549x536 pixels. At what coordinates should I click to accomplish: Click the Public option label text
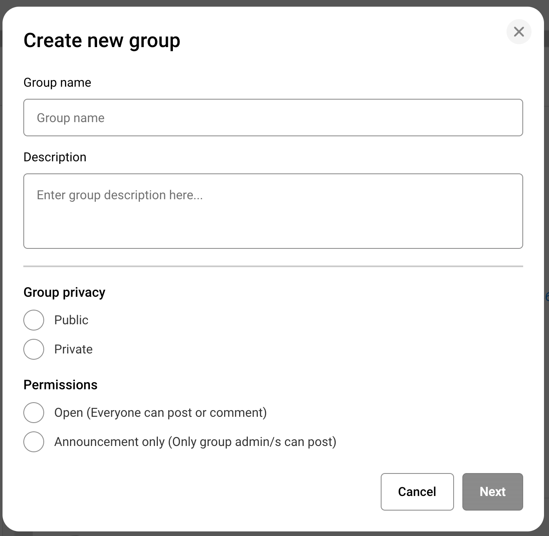71,320
